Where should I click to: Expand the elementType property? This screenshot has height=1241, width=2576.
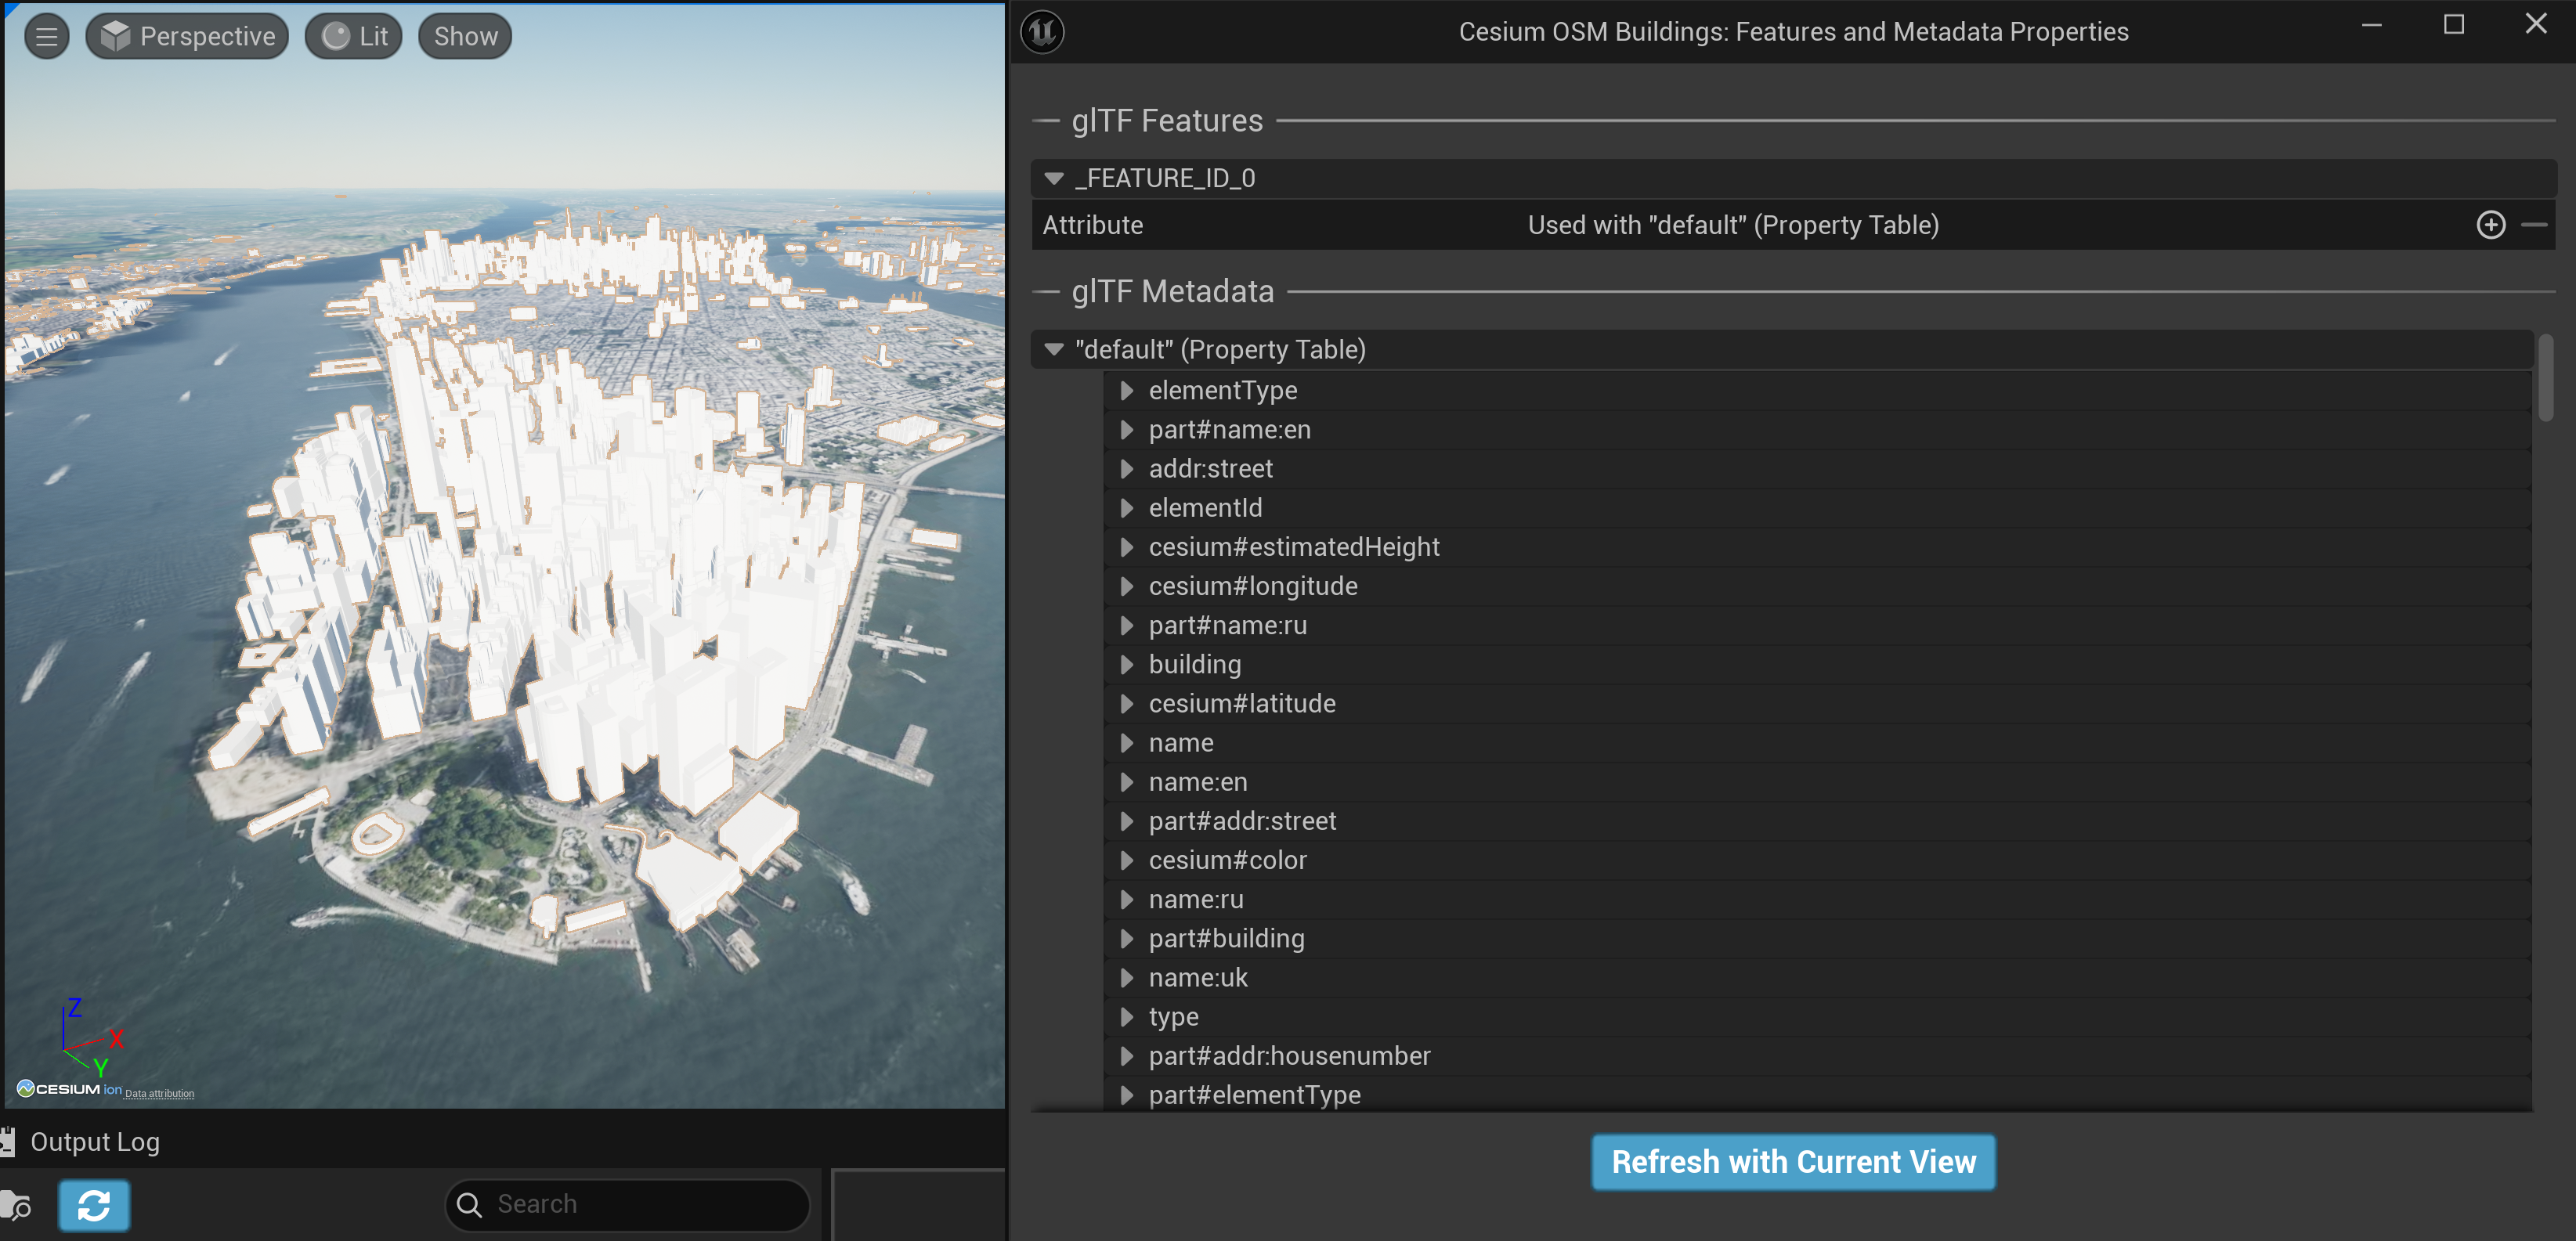1126,391
